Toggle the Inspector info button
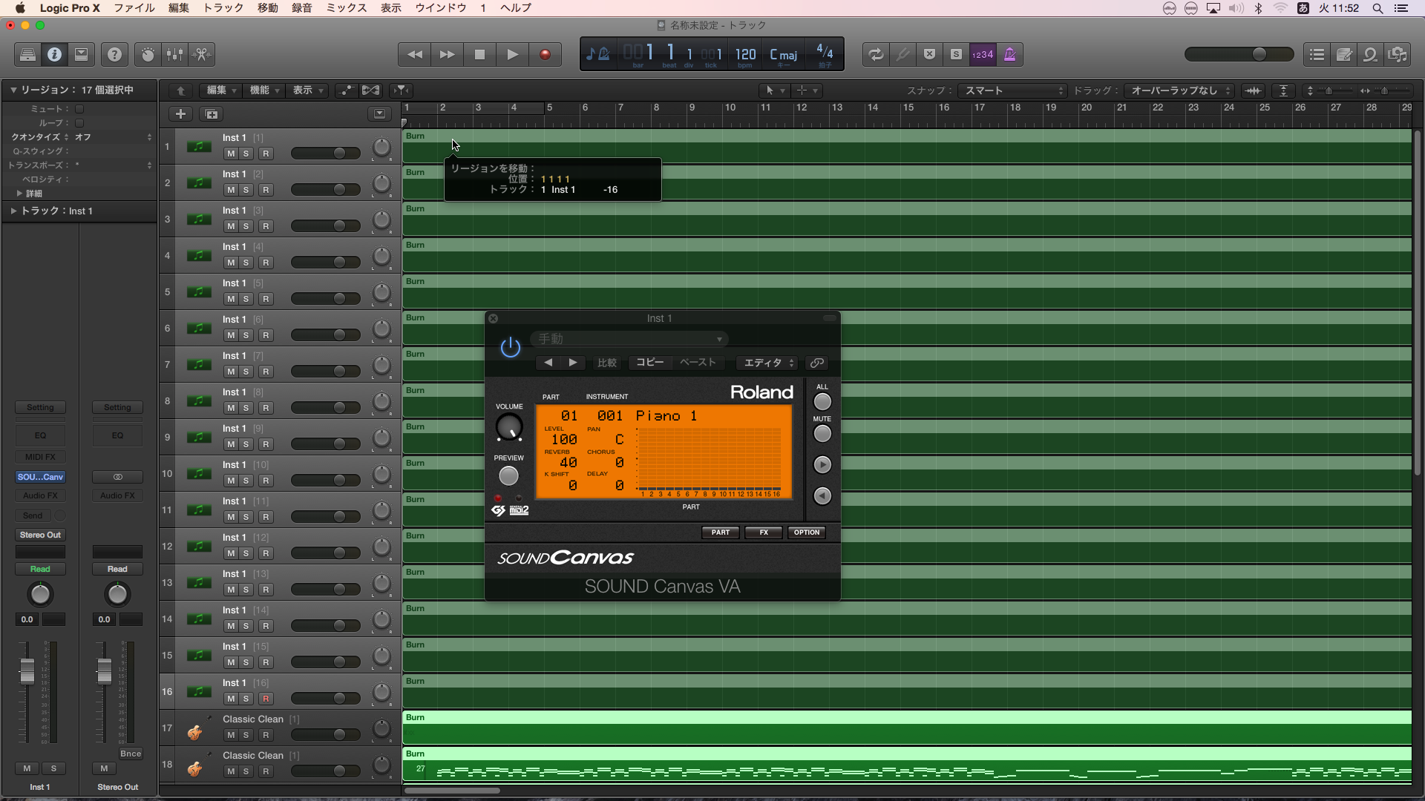1425x801 pixels. [x=54, y=54]
